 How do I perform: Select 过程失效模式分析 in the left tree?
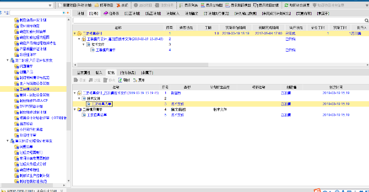point(33,164)
